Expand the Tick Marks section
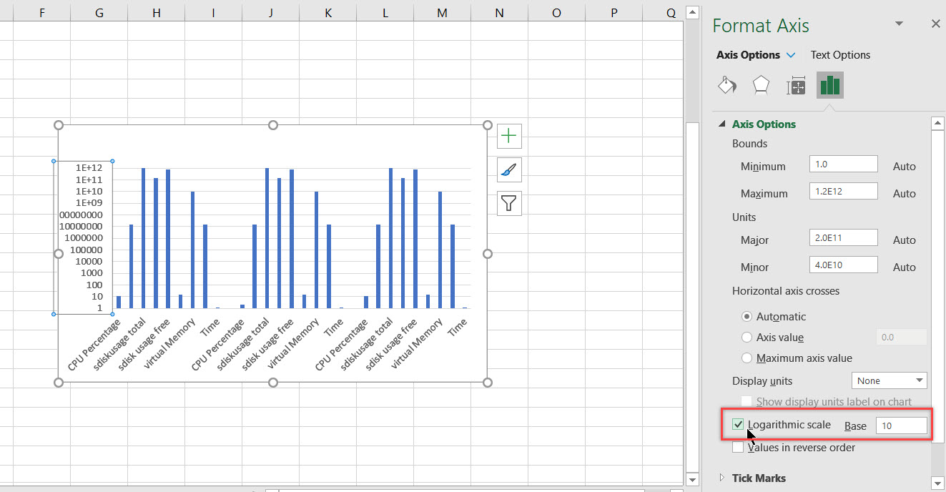 [721, 478]
